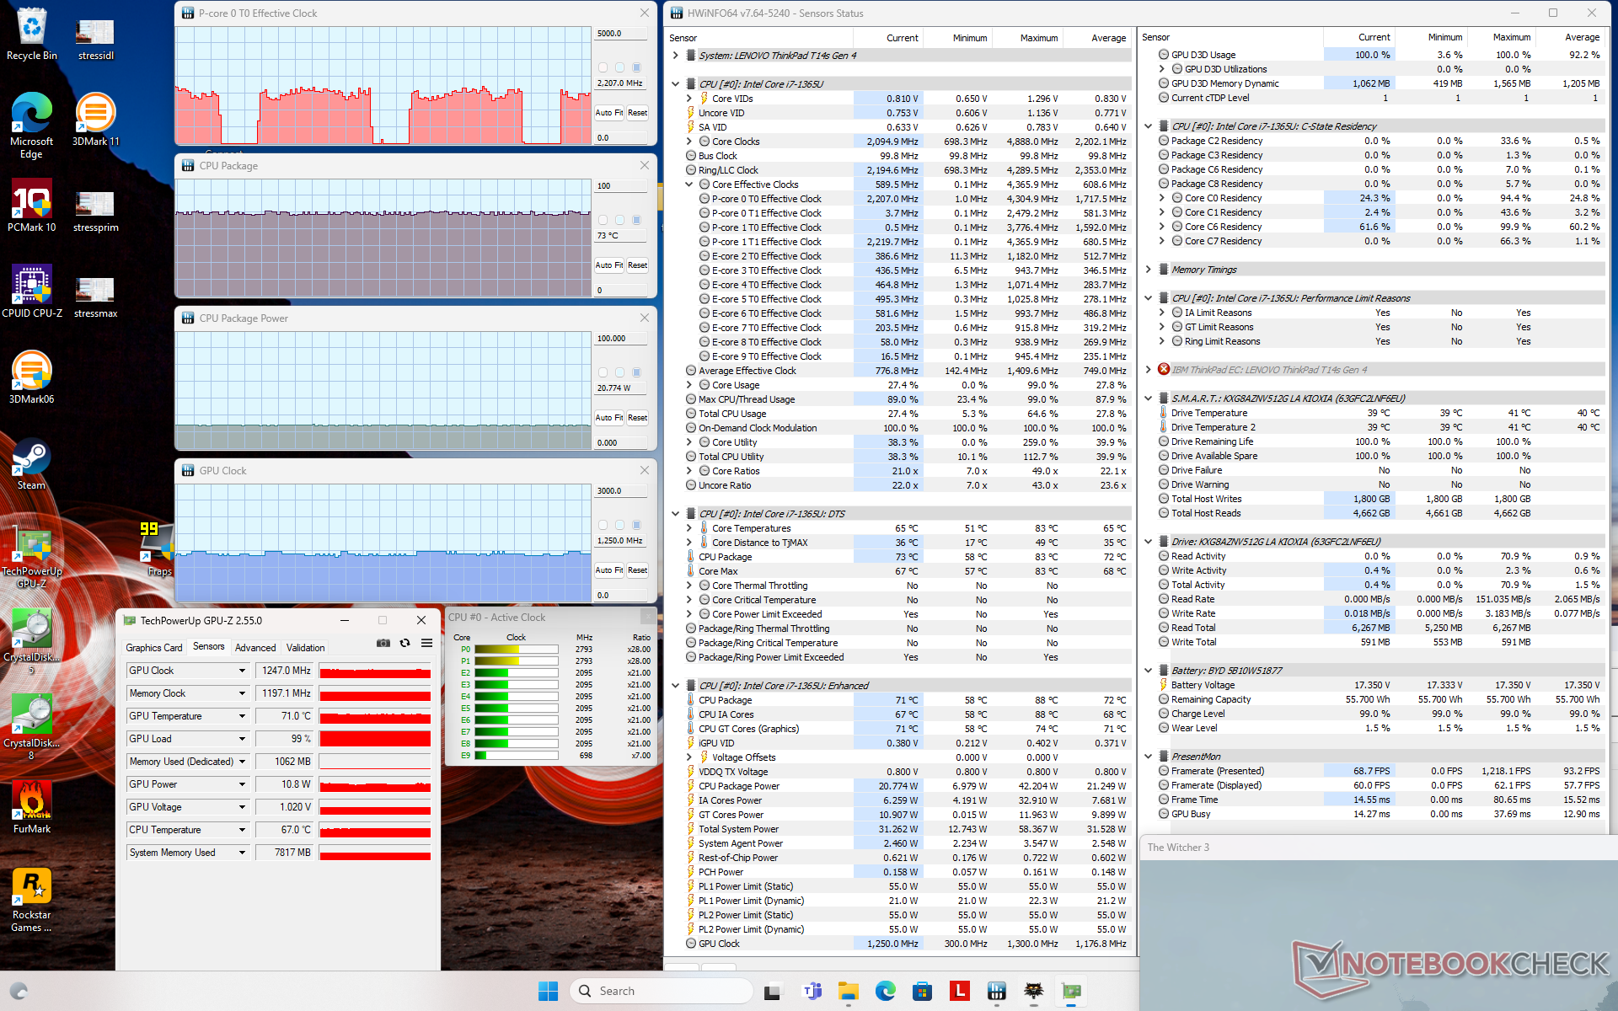The image size is (1618, 1011).
Task: Click the Lenovo Vantage taskbar icon
Action: (959, 991)
